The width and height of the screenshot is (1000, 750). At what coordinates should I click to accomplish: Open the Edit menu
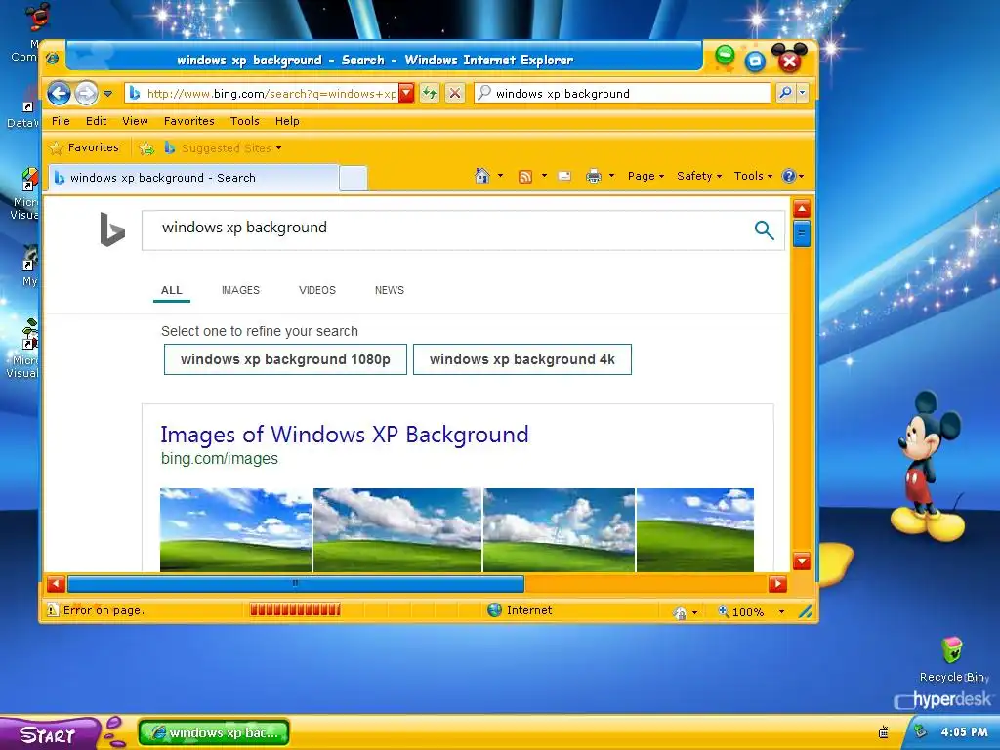pyautogui.click(x=97, y=121)
